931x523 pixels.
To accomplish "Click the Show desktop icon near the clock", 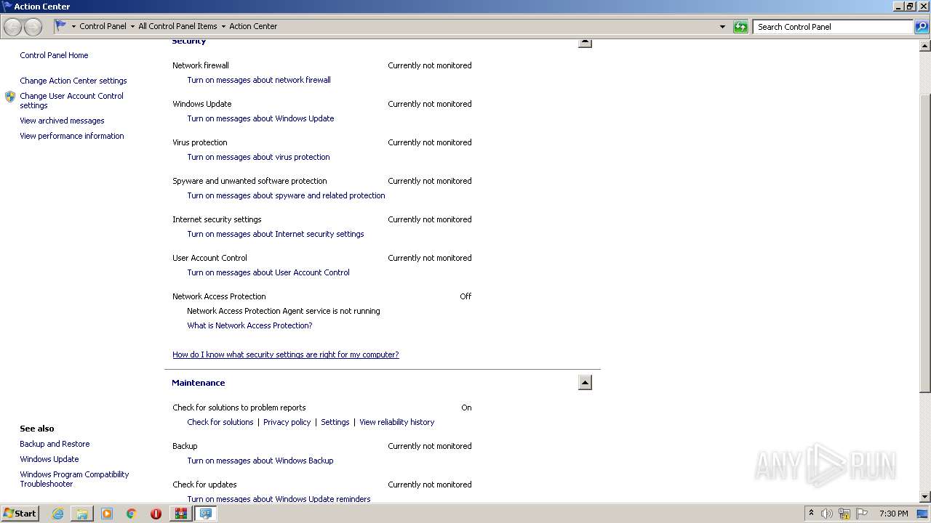I will [922, 514].
